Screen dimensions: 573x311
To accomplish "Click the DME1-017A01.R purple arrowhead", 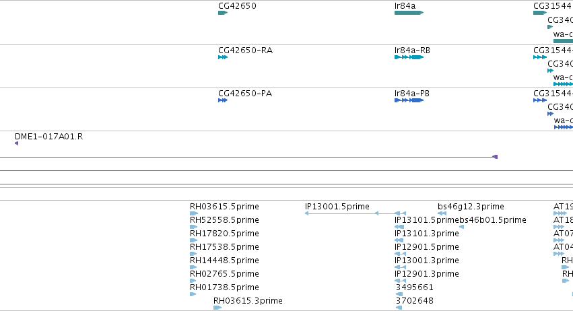I will pyautogui.click(x=16, y=143).
